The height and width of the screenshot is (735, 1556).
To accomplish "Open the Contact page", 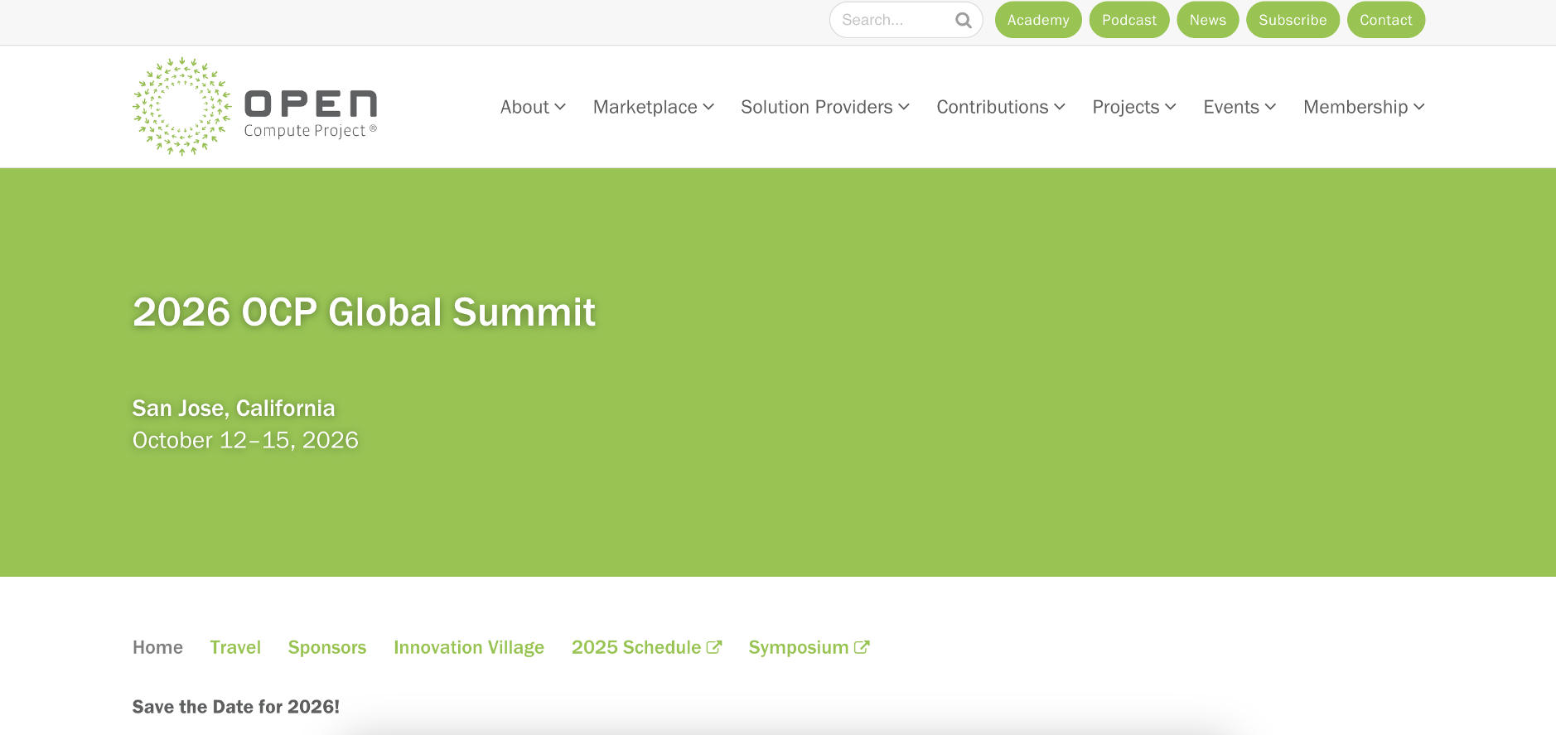I will point(1386,20).
